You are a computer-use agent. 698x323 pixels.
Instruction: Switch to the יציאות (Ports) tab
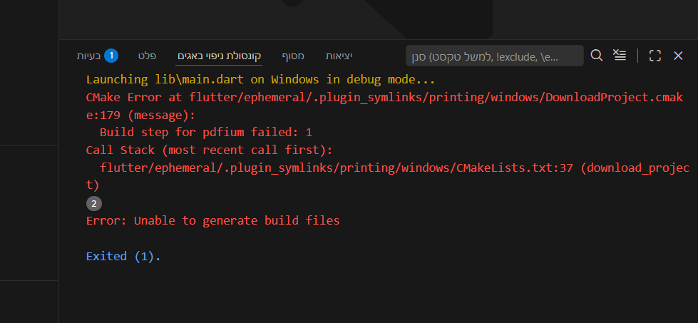click(x=339, y=56)
